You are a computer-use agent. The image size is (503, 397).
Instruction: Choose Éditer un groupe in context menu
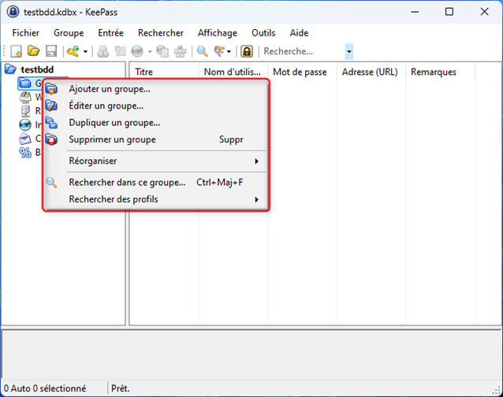(156, 106)
